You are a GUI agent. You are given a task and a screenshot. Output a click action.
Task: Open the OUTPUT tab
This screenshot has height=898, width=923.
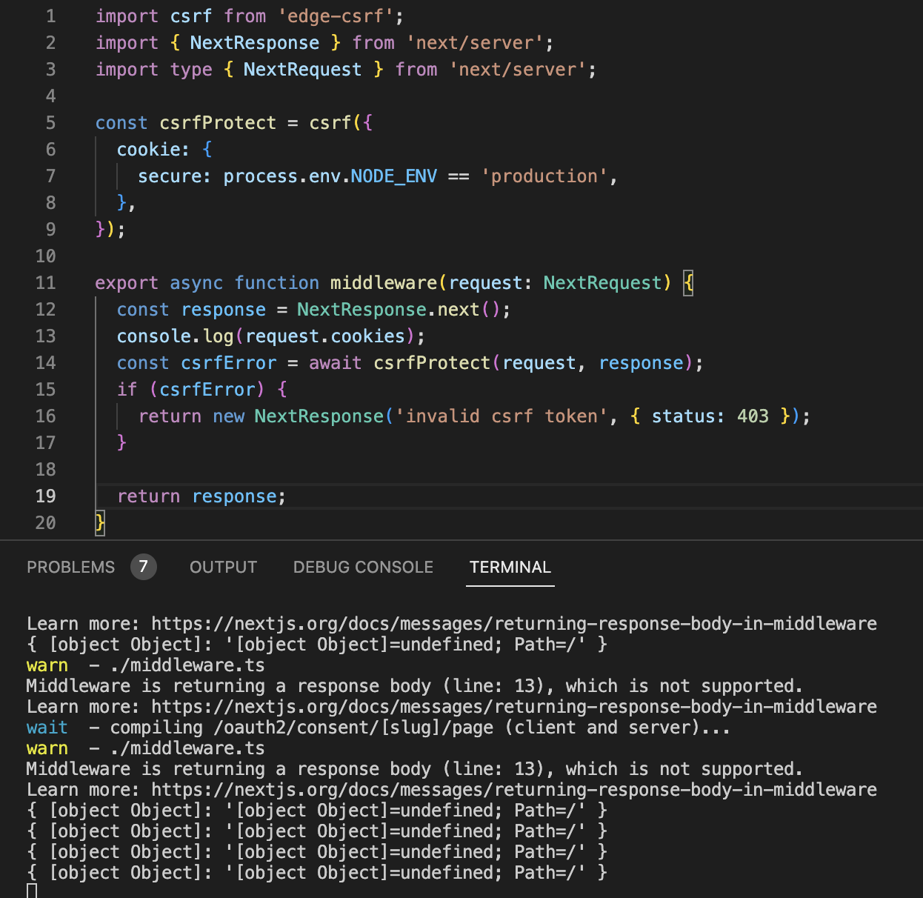tap(223, 567)
